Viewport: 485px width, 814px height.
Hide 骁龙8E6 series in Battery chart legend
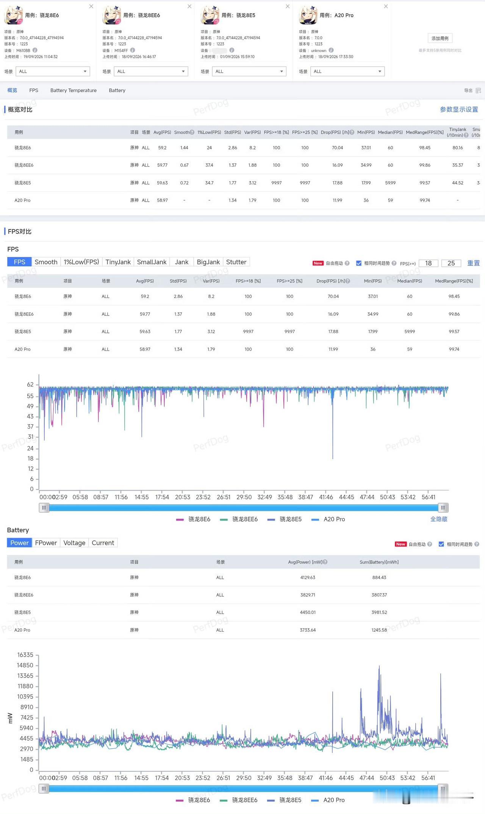pyautogui.click(x=193, y=800)
